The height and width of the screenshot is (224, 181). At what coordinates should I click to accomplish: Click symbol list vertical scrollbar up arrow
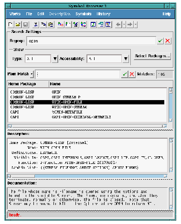170,89
